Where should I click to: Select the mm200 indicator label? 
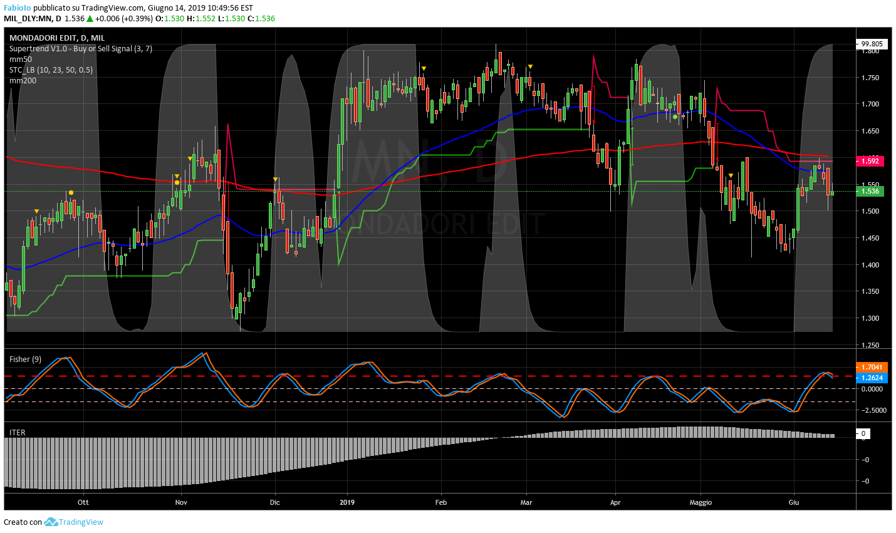point(23,81)
